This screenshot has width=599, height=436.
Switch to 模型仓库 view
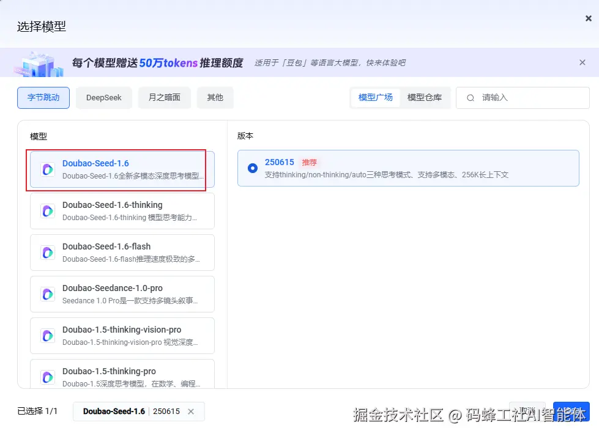coord(425,98)
